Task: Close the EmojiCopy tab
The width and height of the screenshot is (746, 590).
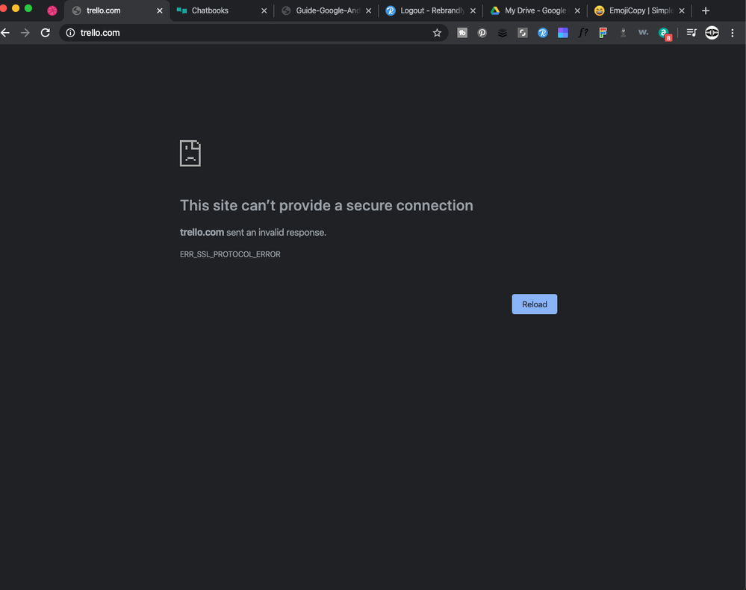Action: coord(682,10)
